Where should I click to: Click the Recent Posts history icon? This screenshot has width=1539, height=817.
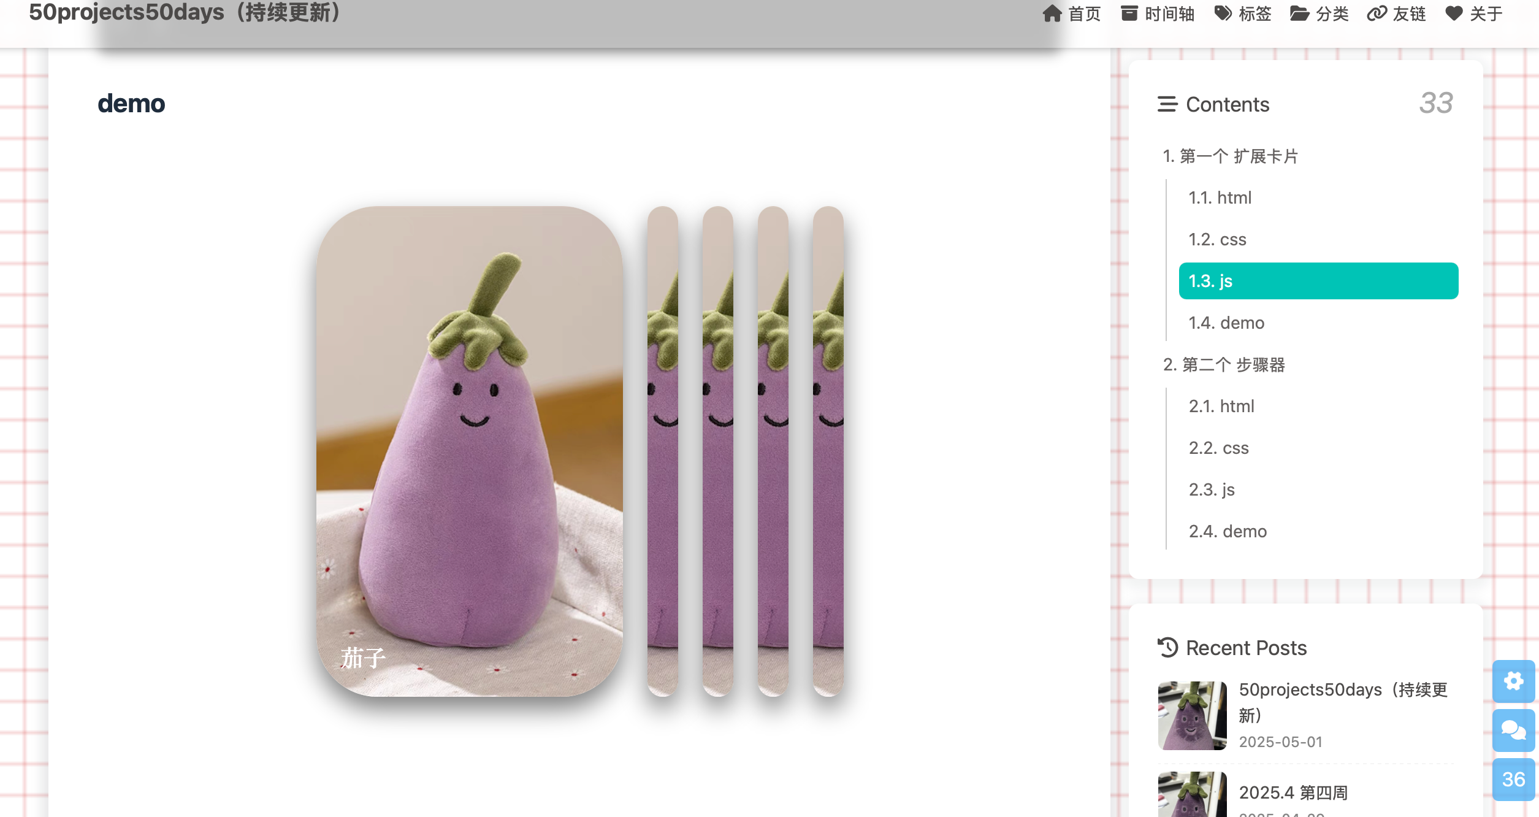click(x=1168, y=648)
